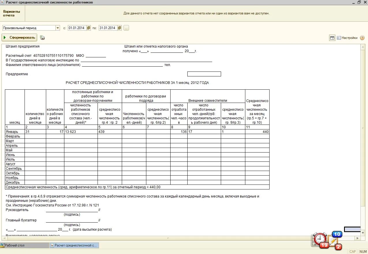The width and height of the screenshot is (368, 254).
Task: Click the window icon in the title bar
Action: tap(2, 2)
